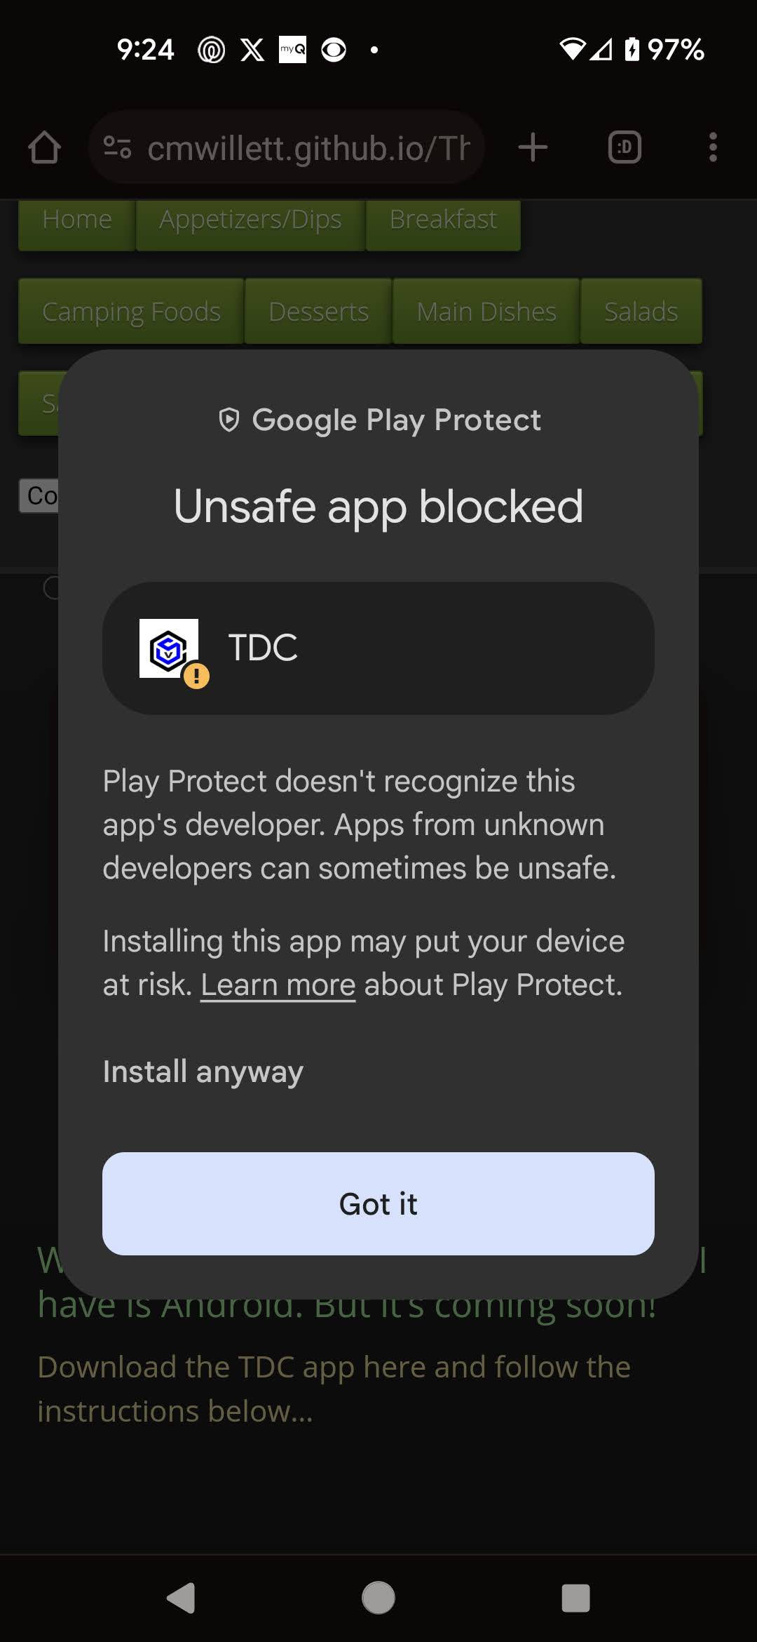Select the Camping Foods category

point(131,312)
